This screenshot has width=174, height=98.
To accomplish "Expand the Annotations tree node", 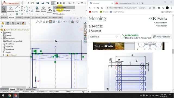I will click(x=1, y=38).
